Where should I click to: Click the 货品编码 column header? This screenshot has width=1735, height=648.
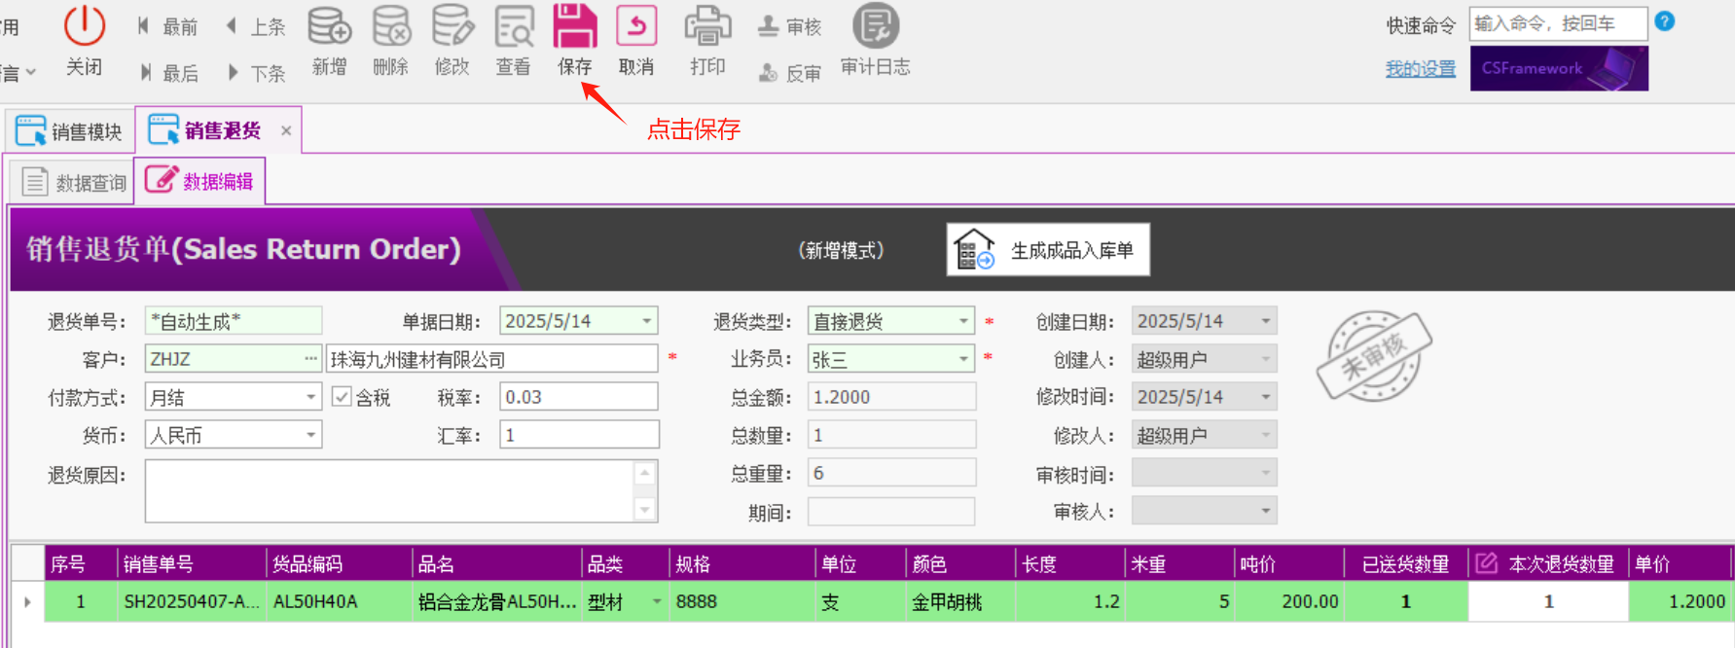[340, 563]
